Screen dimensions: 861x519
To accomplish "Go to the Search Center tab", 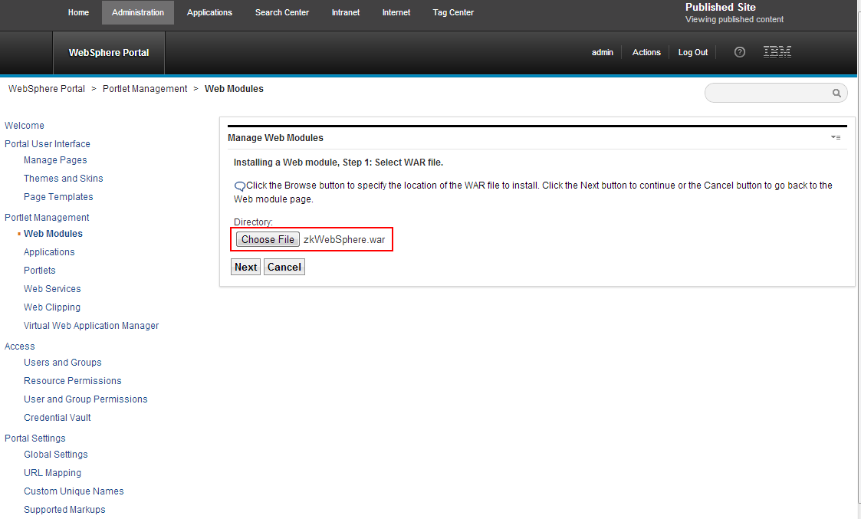I will [281, 12].
